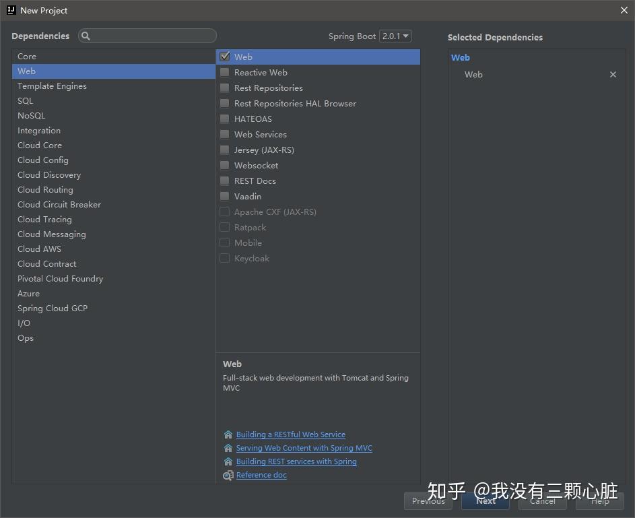
Task: Click the Reference doc icon
Action: [x=228, y=475]
